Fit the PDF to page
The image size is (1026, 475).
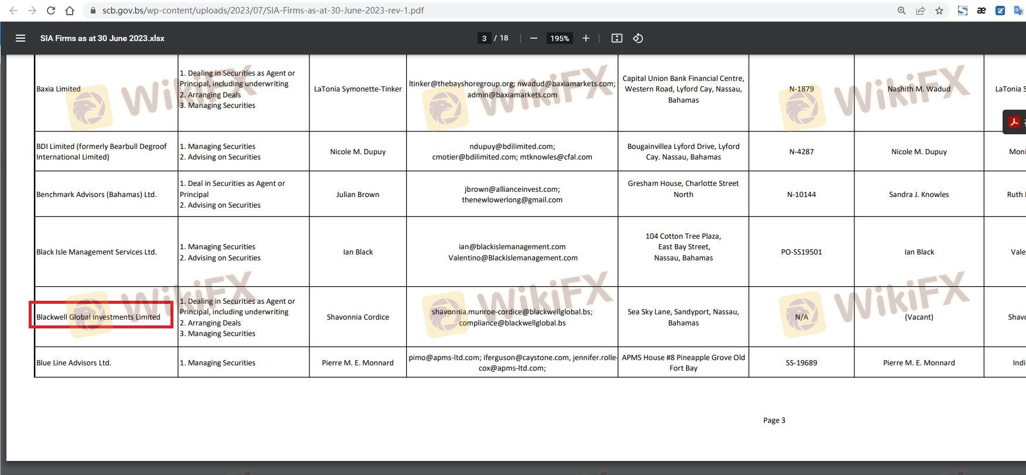617,38
